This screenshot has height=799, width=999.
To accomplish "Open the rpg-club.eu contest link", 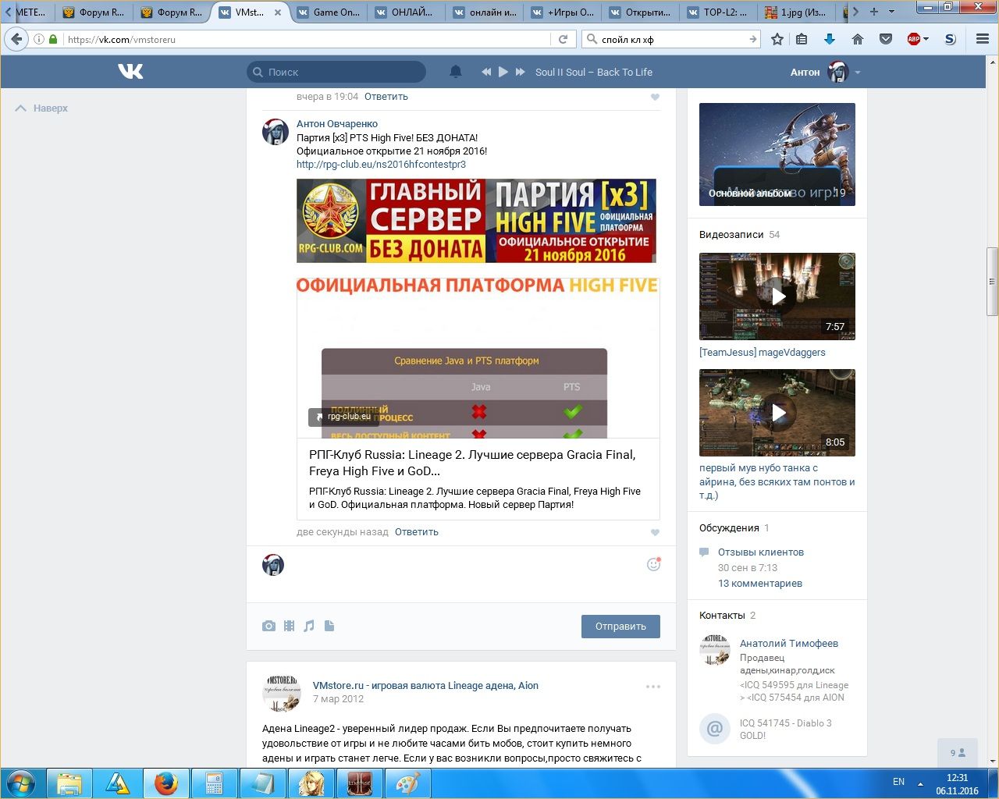I will [381, 165].
